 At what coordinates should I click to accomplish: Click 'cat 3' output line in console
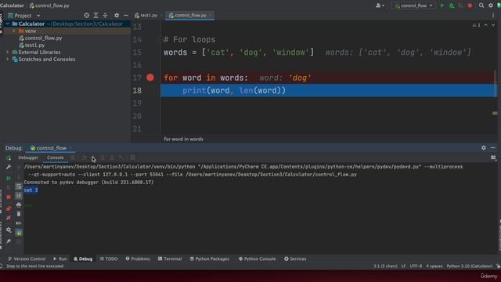click(31, 190)
